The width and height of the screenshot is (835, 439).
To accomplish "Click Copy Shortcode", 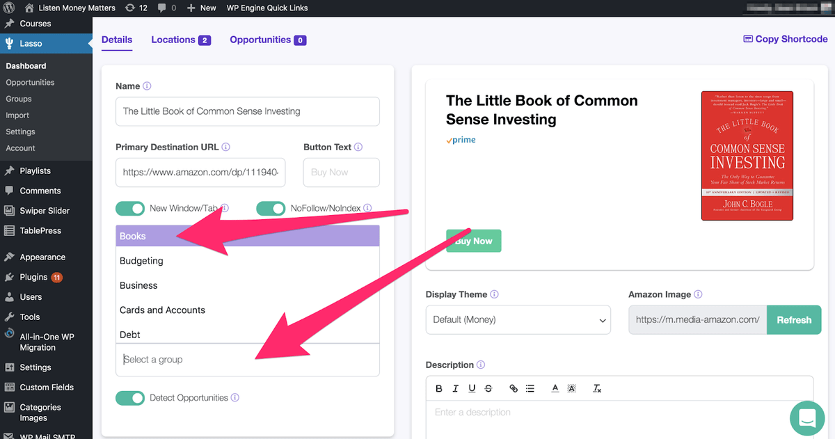I will click(786, 39).
